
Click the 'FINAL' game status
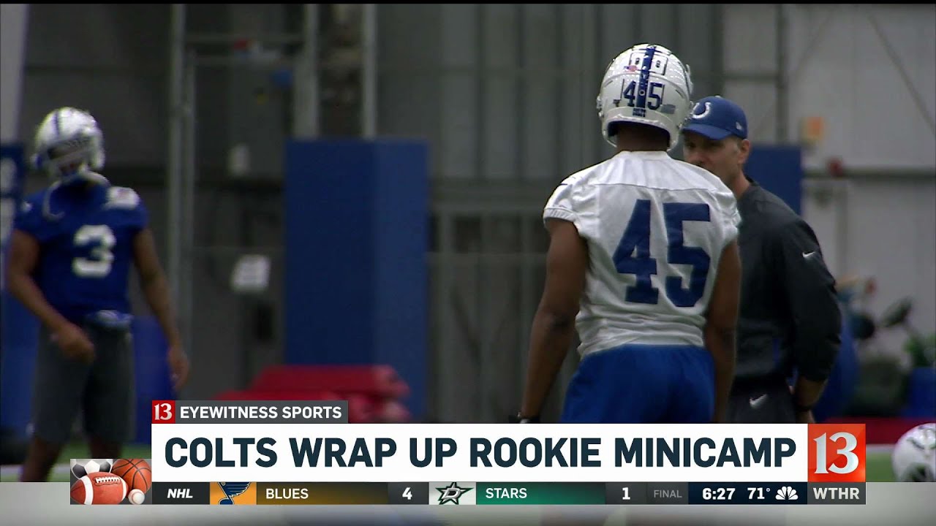click(x=667, y=494)
